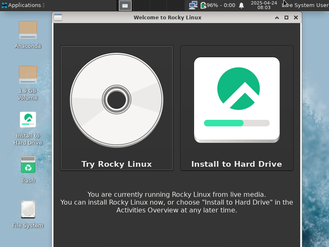Screen dimensions: 329x247
Task: Close the Welcome to Rocky Linux window
Action: pos(296,18)
